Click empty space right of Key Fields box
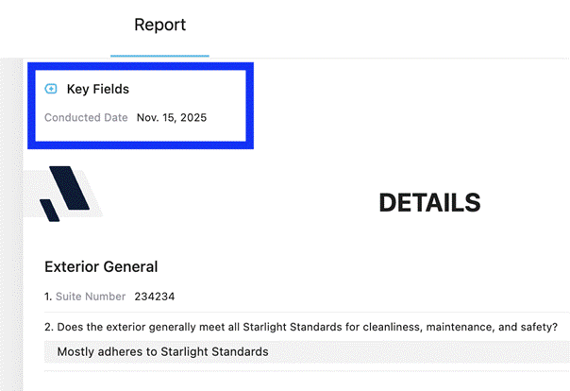Image resolution: width=570 pixels, height=391 pixels. (x=411, y=106)
